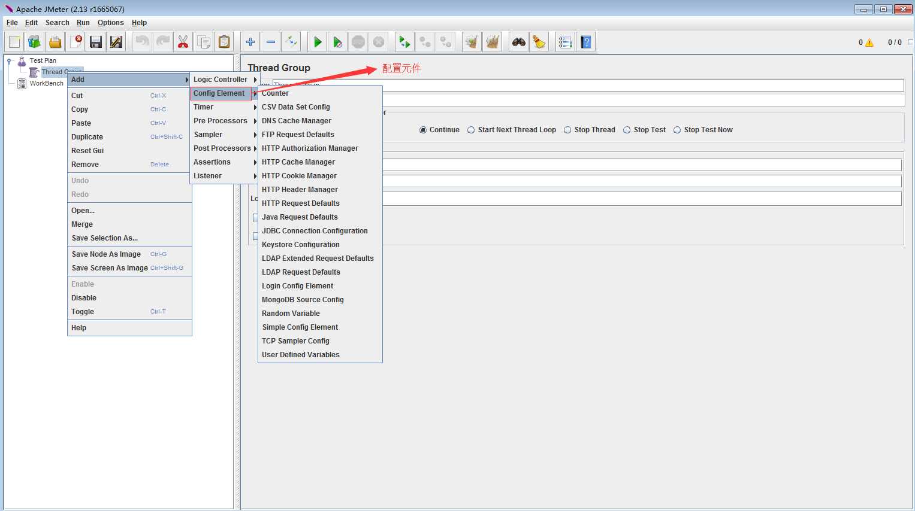
Task: Click the Clear results broom icon
Action: pyautogui.click(x=472, y=42)
